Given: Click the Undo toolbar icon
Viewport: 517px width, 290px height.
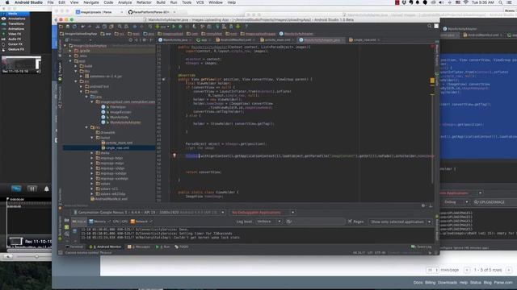Looking at the screenshot, I should point(82,27).
